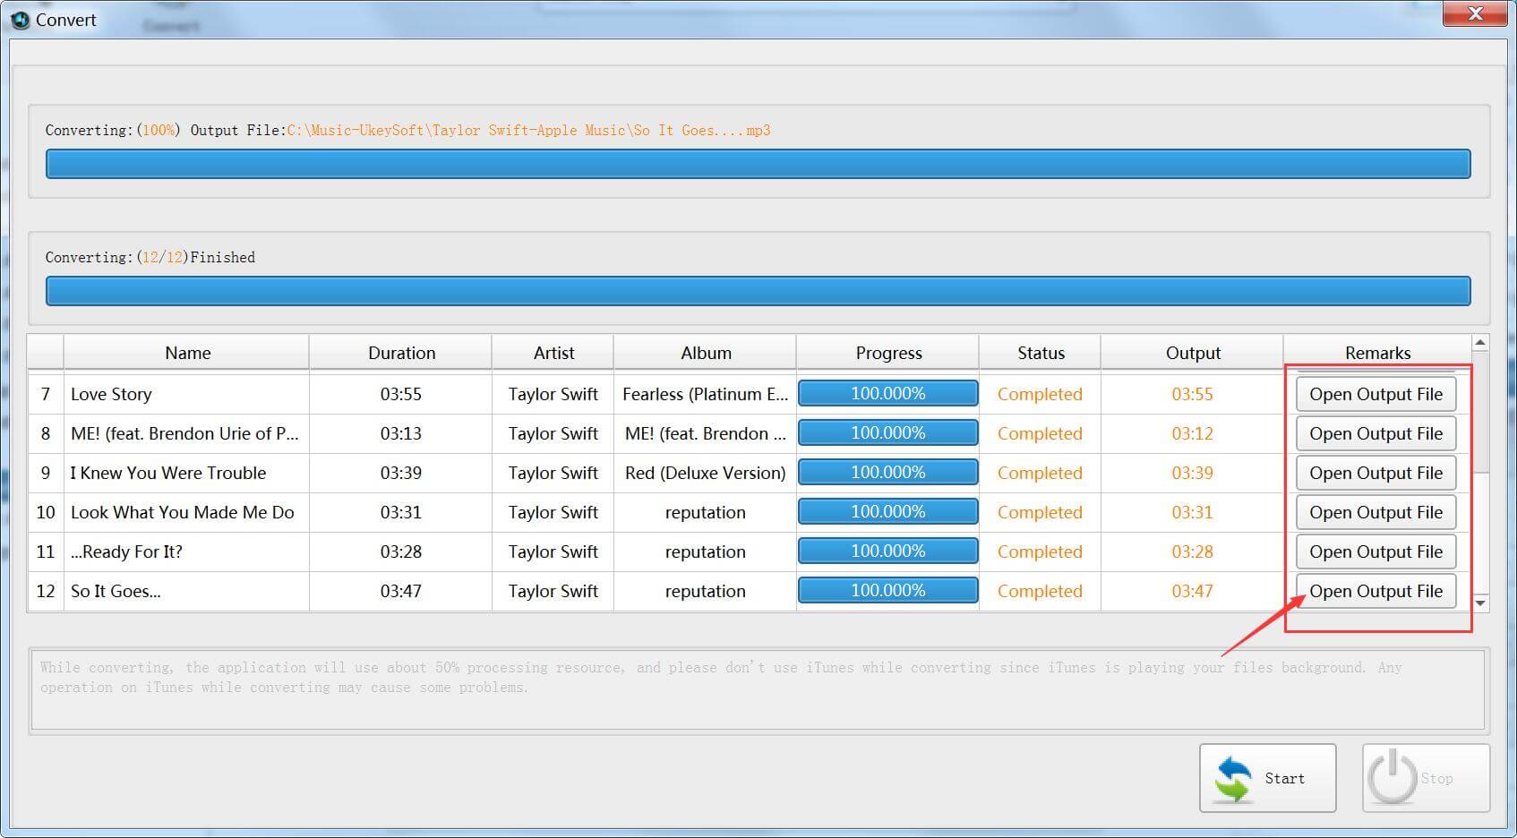This screenshot has height=838, width=1517.
Task: Select the So It Goes... name cell
Action: [x=186, y=591]
